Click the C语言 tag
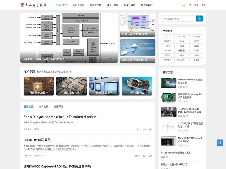 tap(196, 46)
